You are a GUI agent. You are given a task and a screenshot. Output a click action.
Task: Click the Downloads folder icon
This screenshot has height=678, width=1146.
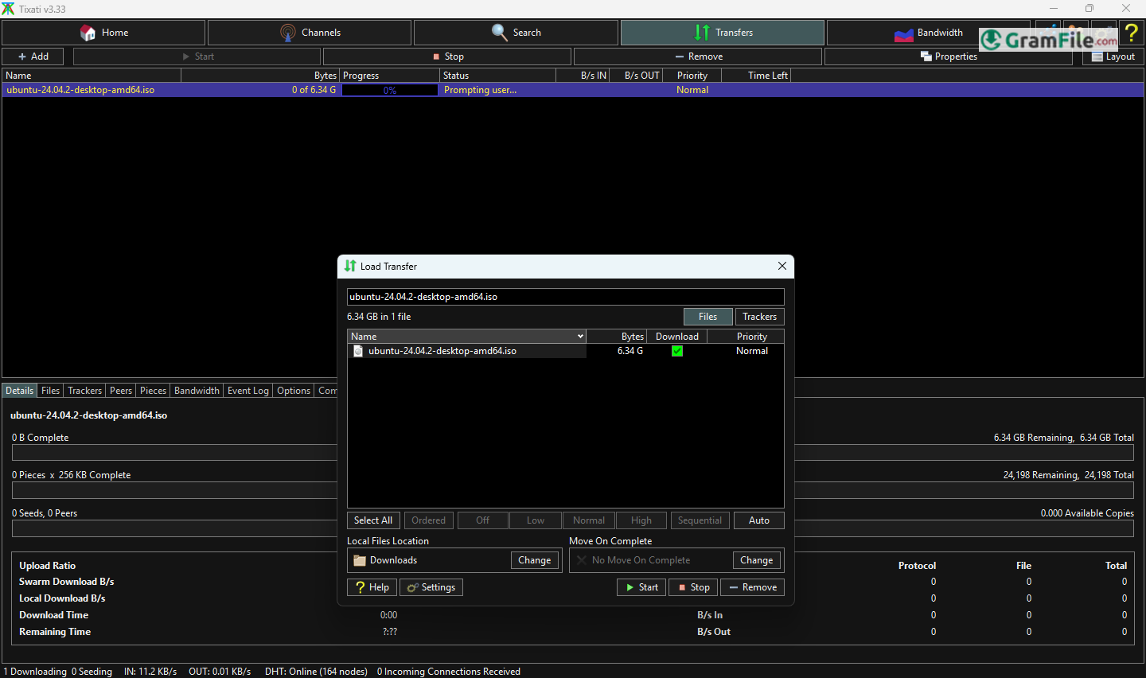360,560
